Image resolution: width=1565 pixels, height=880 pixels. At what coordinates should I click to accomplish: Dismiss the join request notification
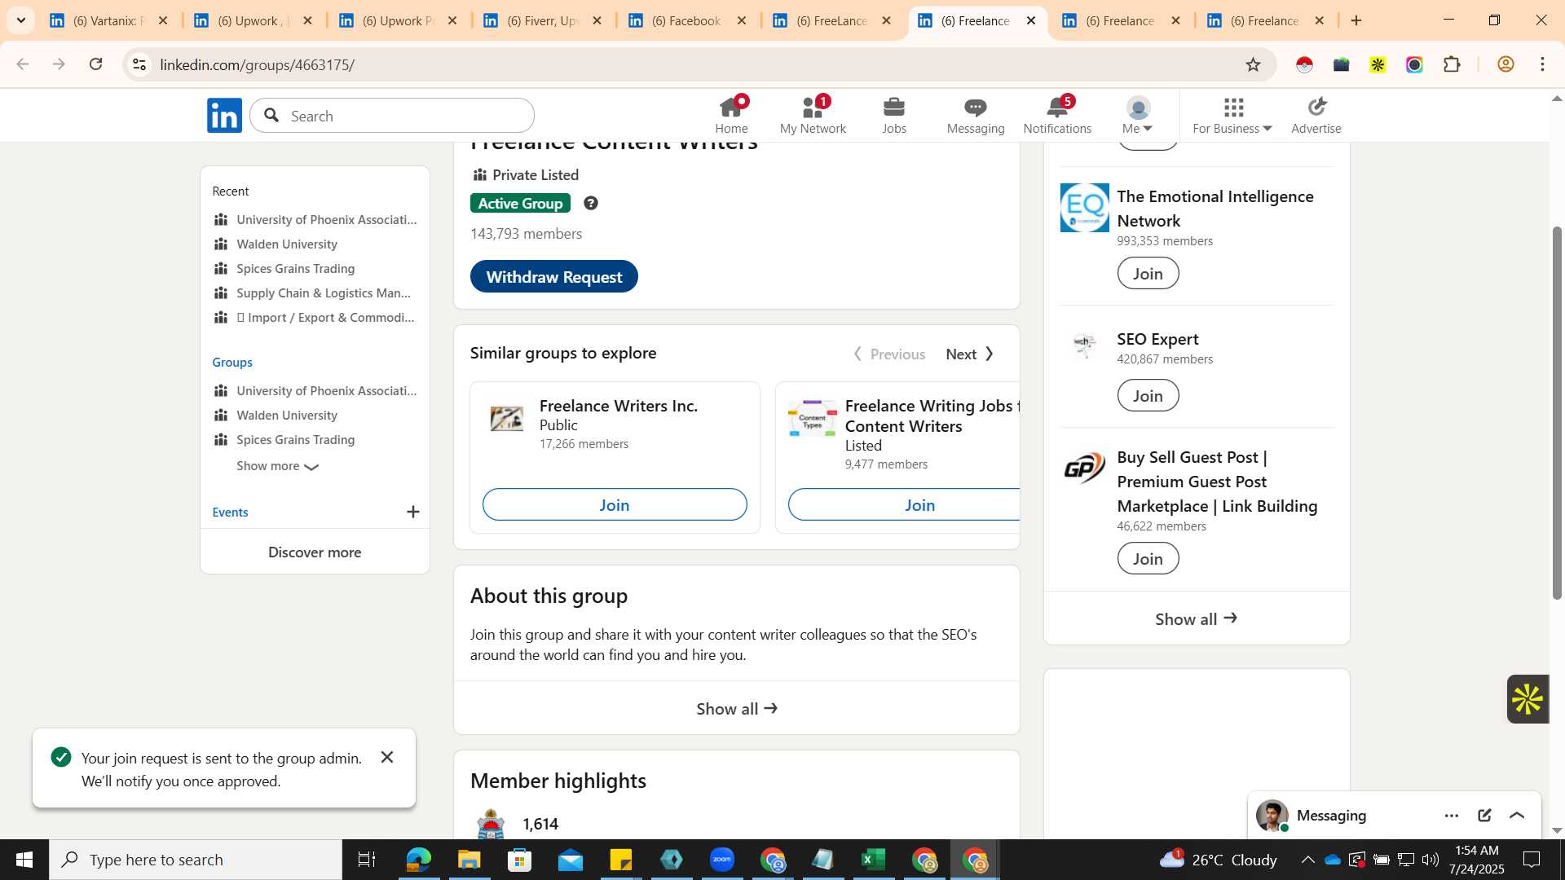tap(387, 757)
